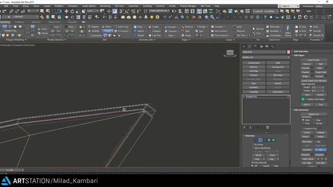Open the Customize menu

(133, 6)
